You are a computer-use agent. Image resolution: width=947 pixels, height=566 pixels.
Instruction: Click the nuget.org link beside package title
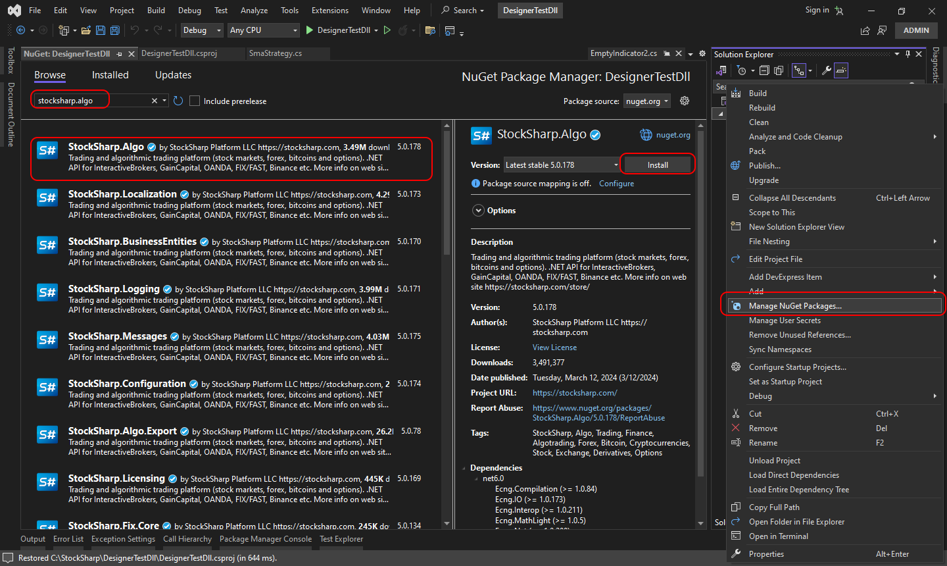(x=673, y=135)
